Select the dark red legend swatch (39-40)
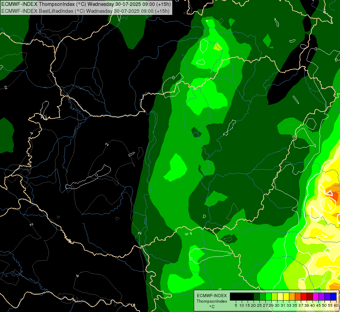 click(x=310, y=297)
